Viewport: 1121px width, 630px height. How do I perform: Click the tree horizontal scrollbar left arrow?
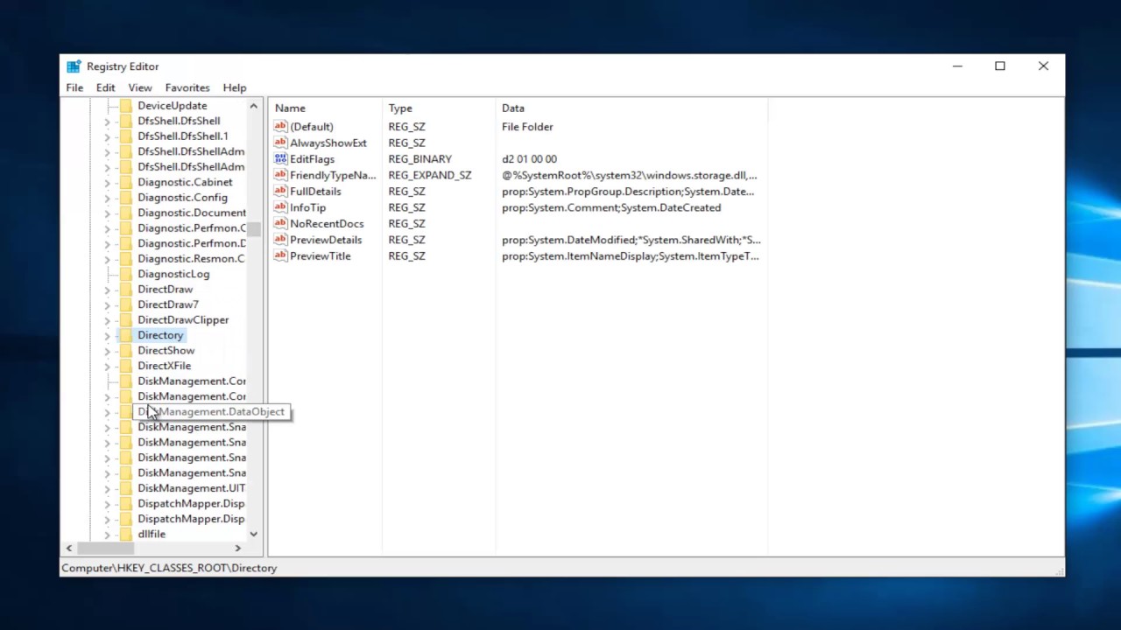coord(69,548)
